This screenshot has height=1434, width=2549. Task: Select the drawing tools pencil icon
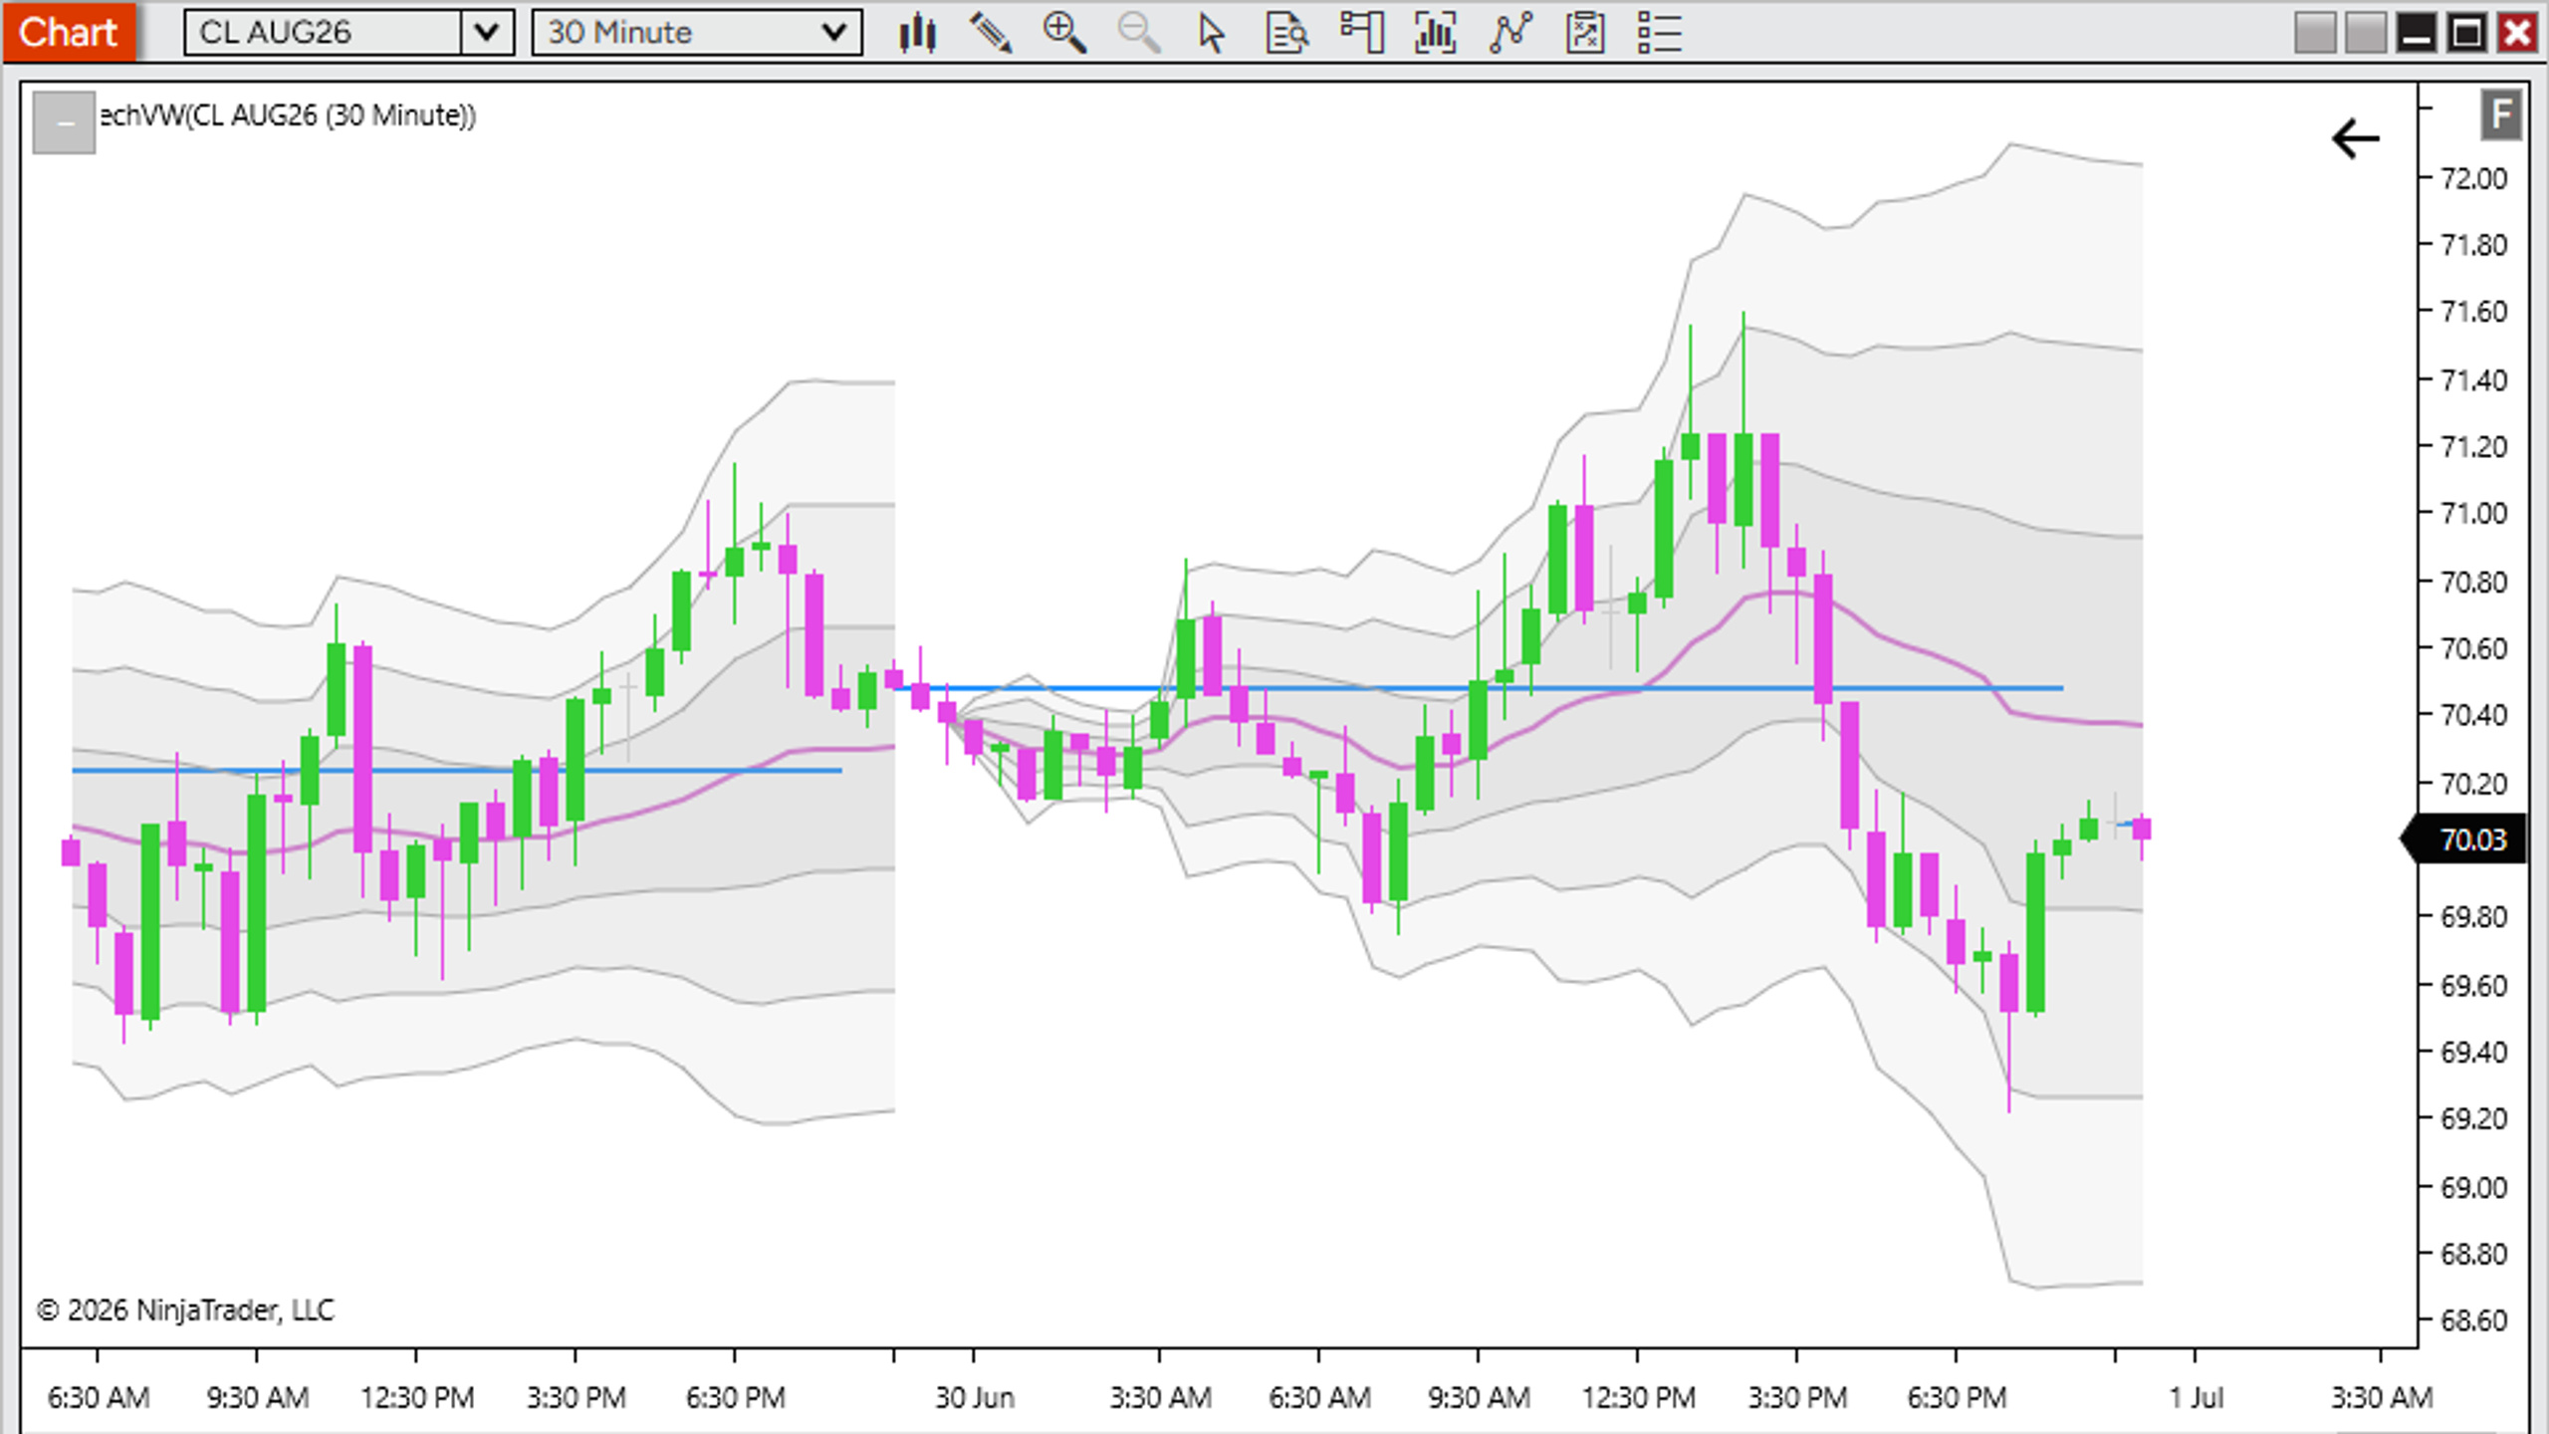click(991, 33)
